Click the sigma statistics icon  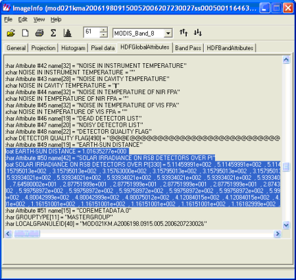point(53,33)
